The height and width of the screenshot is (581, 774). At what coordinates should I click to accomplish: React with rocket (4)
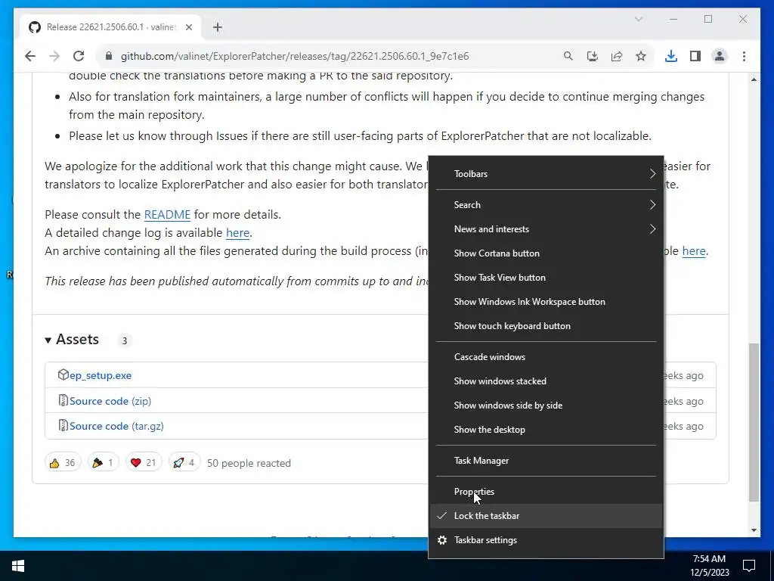point(184,463)
